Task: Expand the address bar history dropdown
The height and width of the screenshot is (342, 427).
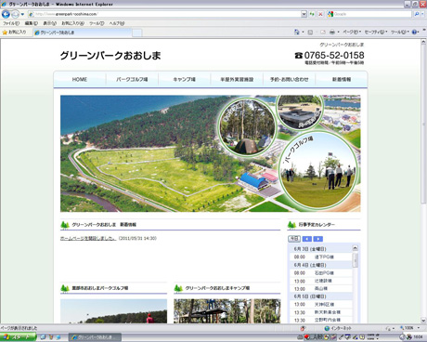Action: [304, 14]
